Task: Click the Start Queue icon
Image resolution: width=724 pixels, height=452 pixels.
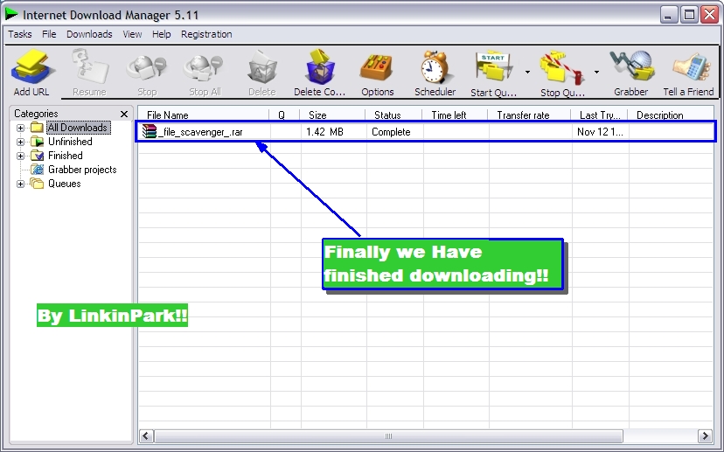Action: click(494, 68)
